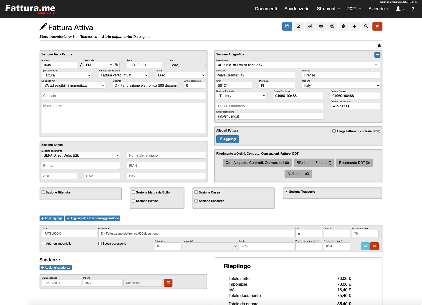This screenshot has height=305, width=422.
Task: Click the Aggiungi riga button
Action: (x=52, y=218)
